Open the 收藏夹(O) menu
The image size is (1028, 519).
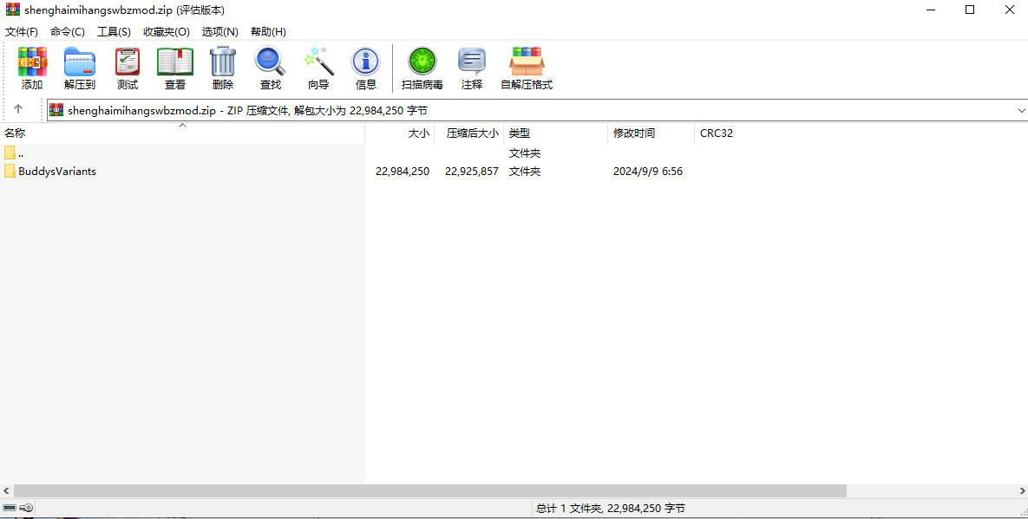[166, 31]
